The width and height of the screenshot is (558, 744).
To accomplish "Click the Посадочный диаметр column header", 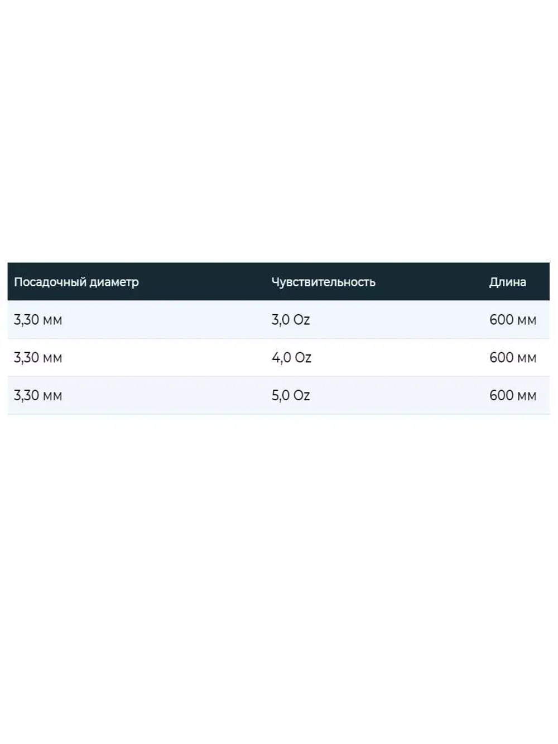I will 76,282.
